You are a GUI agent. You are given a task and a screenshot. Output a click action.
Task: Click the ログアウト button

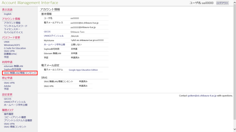222,3
